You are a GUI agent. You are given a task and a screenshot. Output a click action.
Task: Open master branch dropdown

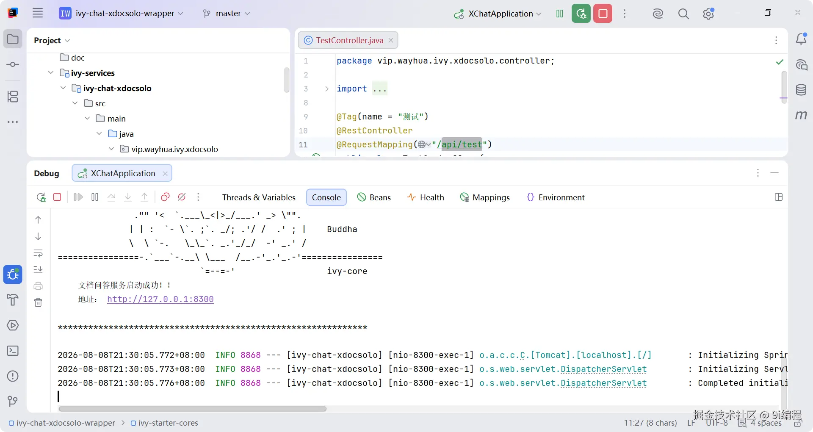coord(227,14)
